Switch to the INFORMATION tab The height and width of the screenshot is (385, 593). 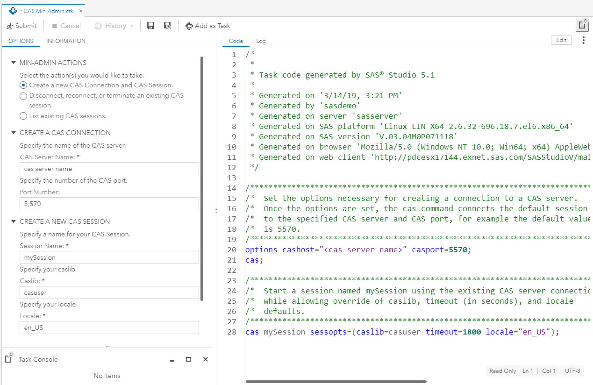(66, 41)
